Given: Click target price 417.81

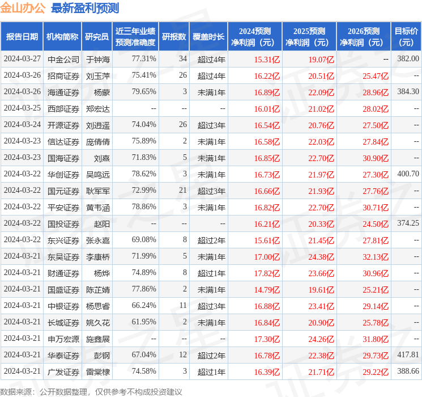Looking at the screenshot, I should (408, 354).
